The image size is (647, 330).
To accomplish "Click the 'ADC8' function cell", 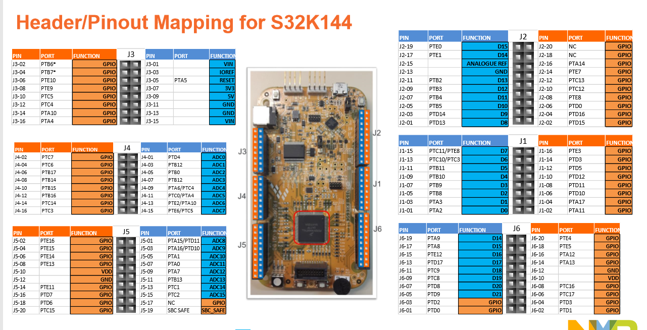I will [x=214, y=241].
